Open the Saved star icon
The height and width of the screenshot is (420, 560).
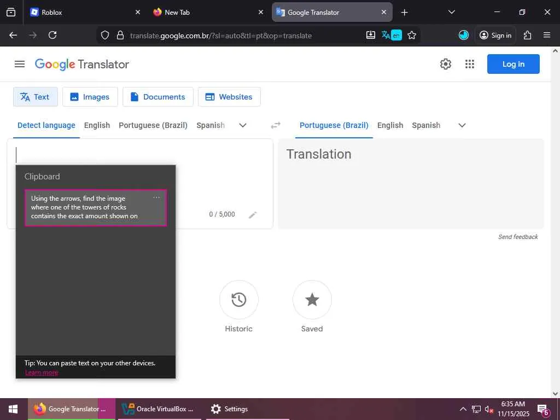tap(312, 300)
